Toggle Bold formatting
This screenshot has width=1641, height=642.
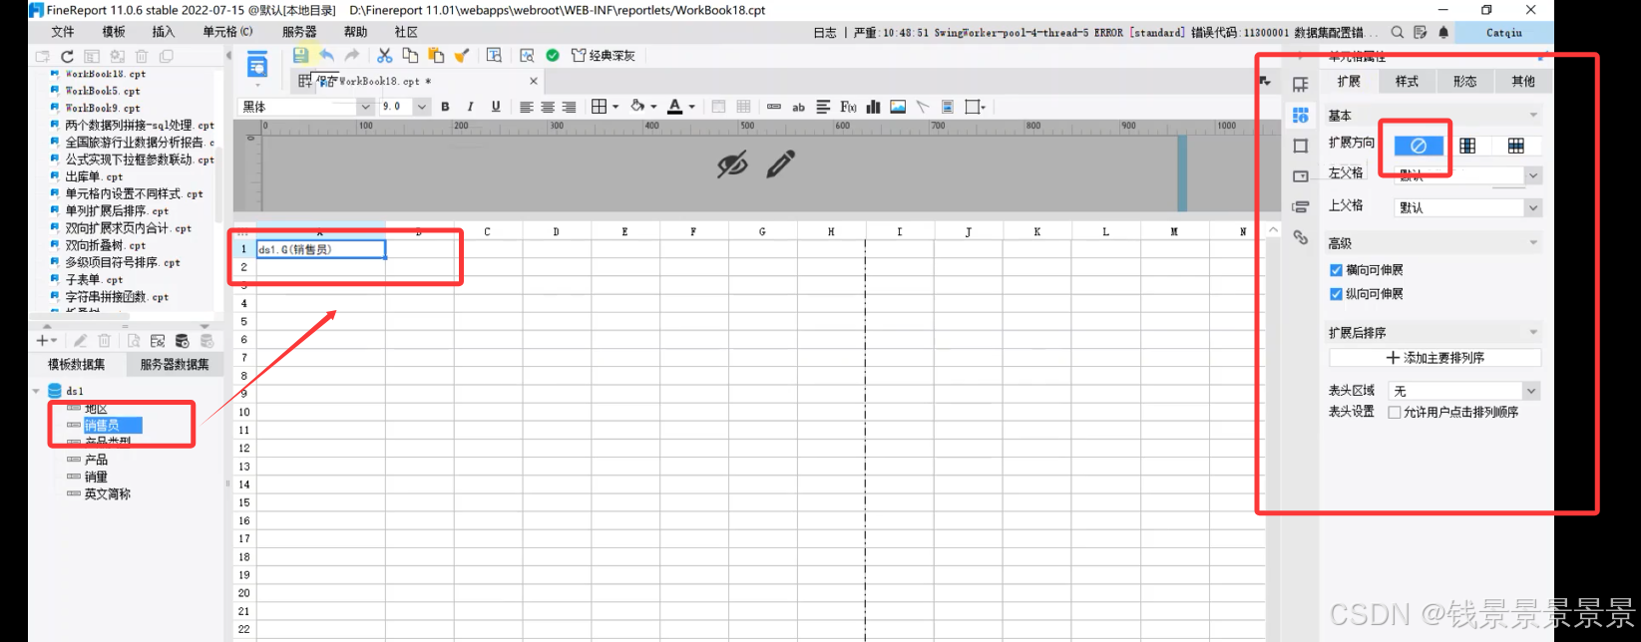point(445,107)
